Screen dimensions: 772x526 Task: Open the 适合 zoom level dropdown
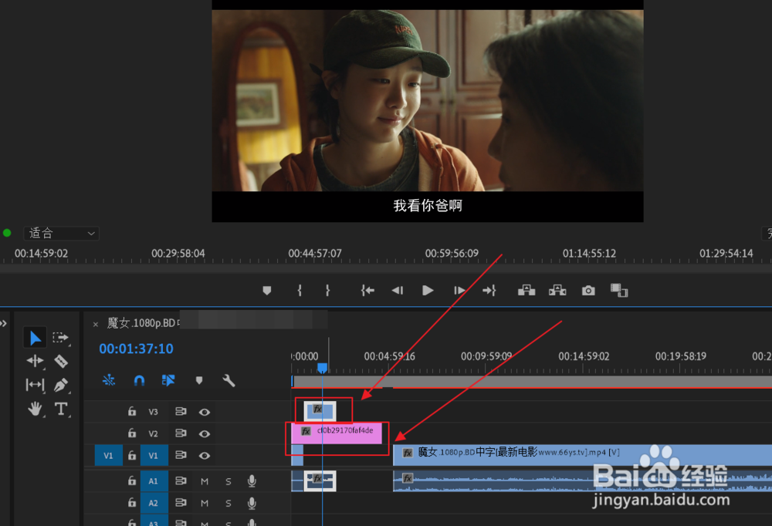62,233
